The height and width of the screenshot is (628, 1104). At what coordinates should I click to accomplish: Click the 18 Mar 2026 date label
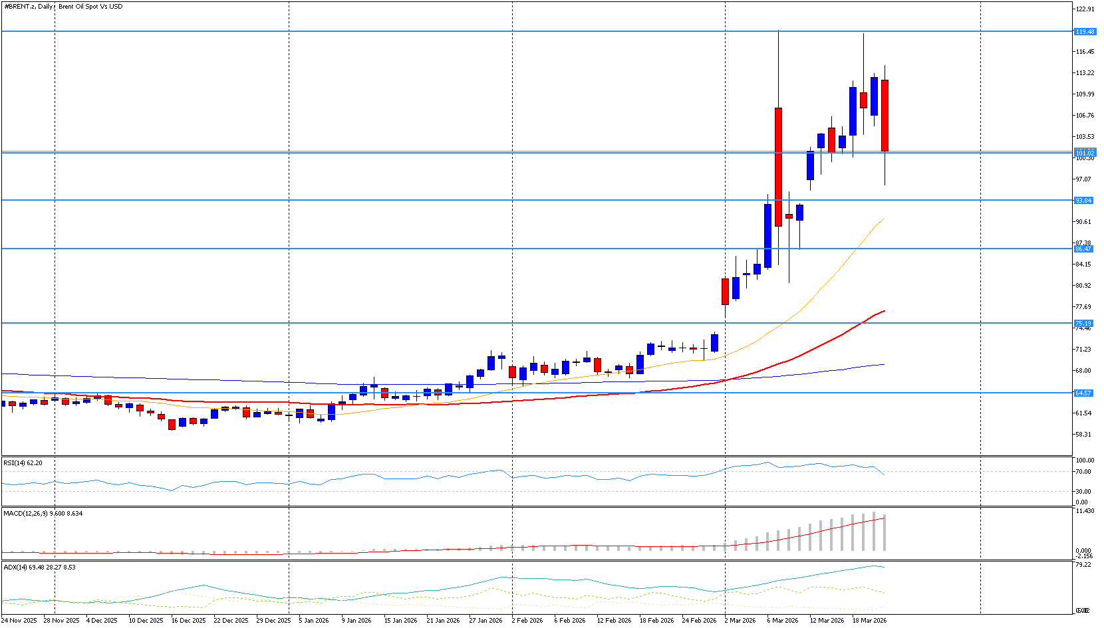click(869, 620)
